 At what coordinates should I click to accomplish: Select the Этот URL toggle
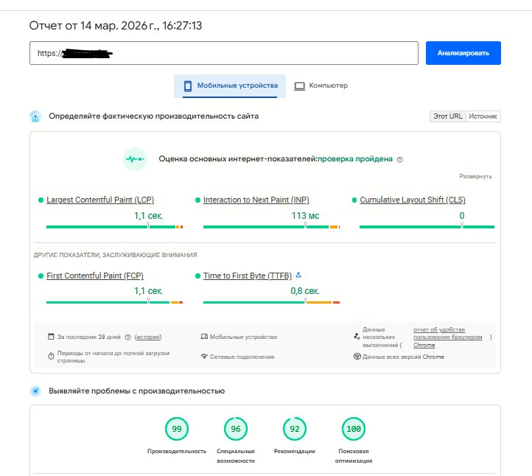pos(447,116)
